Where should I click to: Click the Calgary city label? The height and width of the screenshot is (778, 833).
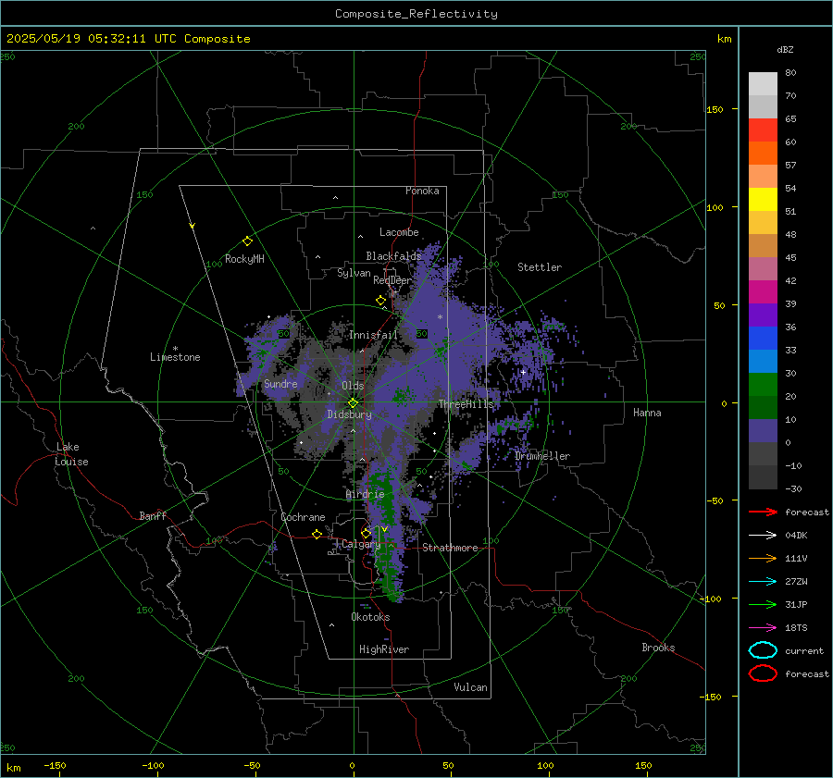coord(361,544)
